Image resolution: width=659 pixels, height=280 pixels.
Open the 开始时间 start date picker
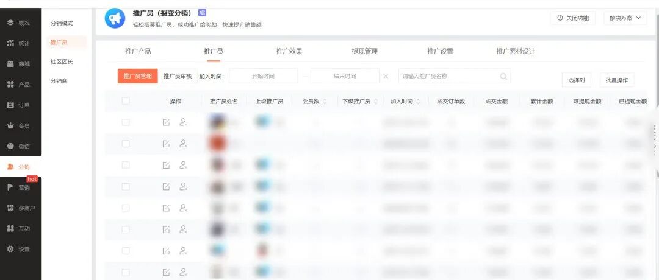(x=263, y=76)
